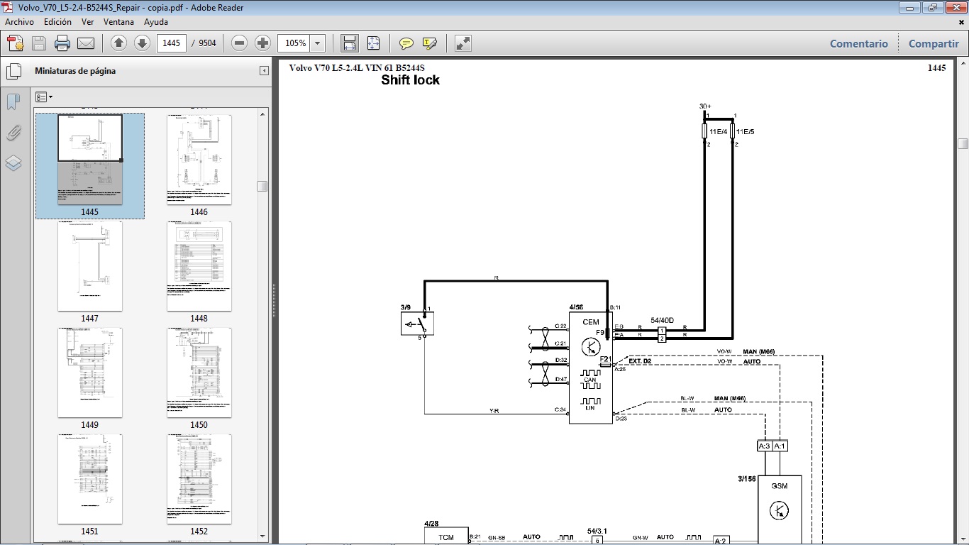Open the Page Thumbnails panel icon
Image resolution: width=969 pixels, height=545 pixels.
(x=13, y=72)
